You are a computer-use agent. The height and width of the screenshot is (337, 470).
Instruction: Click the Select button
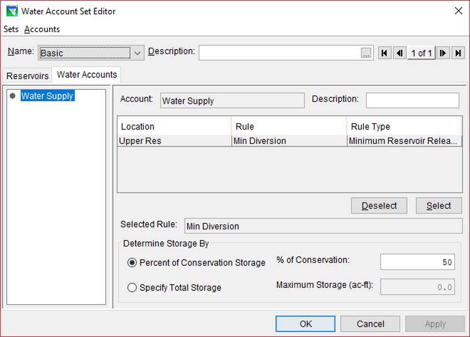(x=439, y=206)
